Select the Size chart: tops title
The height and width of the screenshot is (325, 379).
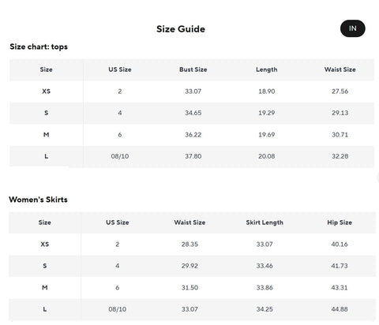[39, 47]
